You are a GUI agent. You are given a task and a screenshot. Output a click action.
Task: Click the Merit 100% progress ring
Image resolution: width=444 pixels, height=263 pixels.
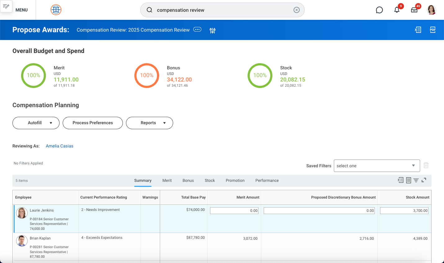(x=34, y=76)
